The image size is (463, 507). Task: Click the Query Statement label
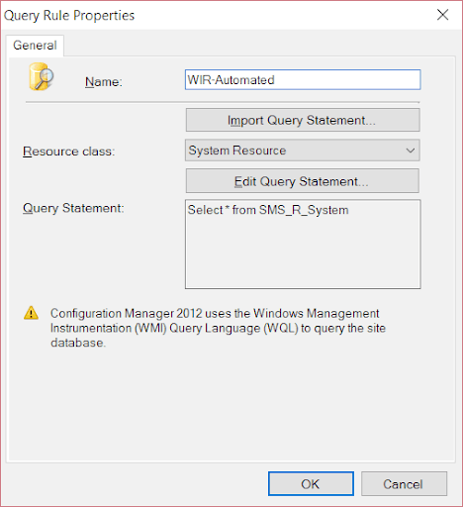pos(73,209)
